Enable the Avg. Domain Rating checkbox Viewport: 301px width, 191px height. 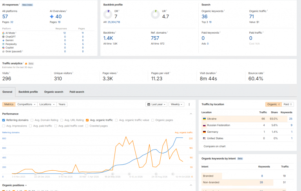tap(32, 120)
